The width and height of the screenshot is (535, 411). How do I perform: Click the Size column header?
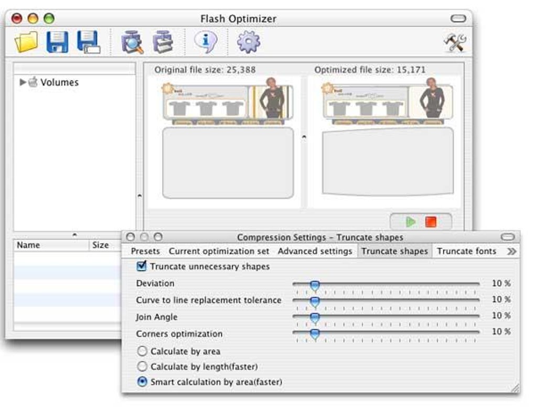tap(105, 245)
